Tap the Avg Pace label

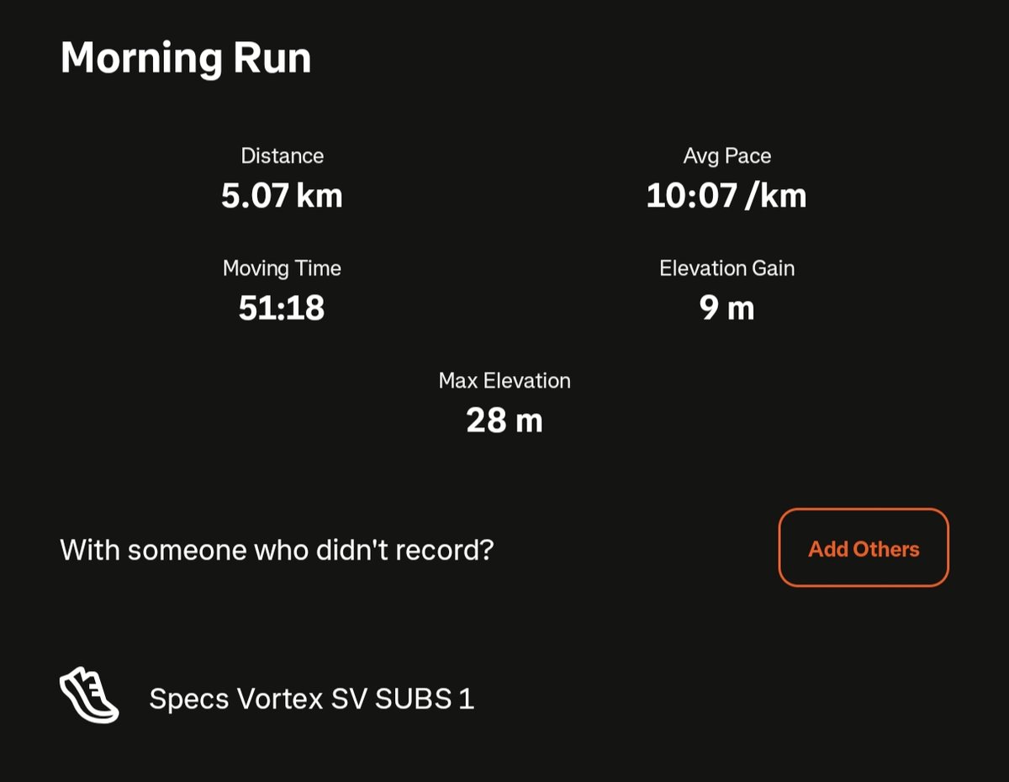[x=727, y=156]
